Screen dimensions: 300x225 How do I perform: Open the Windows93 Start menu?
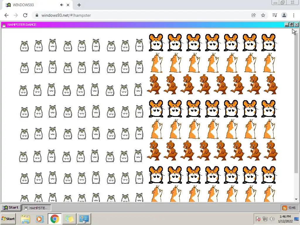pos(11,208)
